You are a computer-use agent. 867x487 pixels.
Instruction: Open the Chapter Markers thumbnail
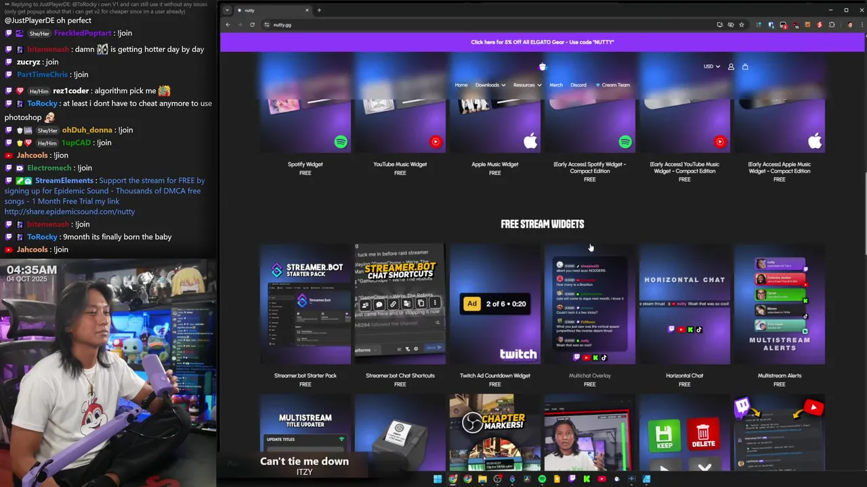click(494, 433)
